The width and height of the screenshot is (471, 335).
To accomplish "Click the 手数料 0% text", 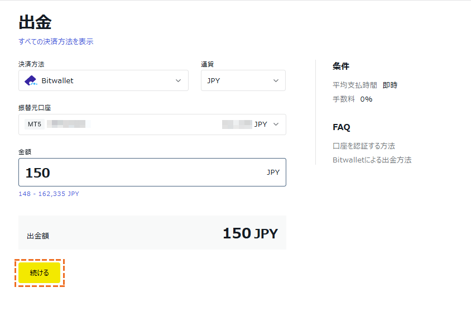I will point(353,99).
